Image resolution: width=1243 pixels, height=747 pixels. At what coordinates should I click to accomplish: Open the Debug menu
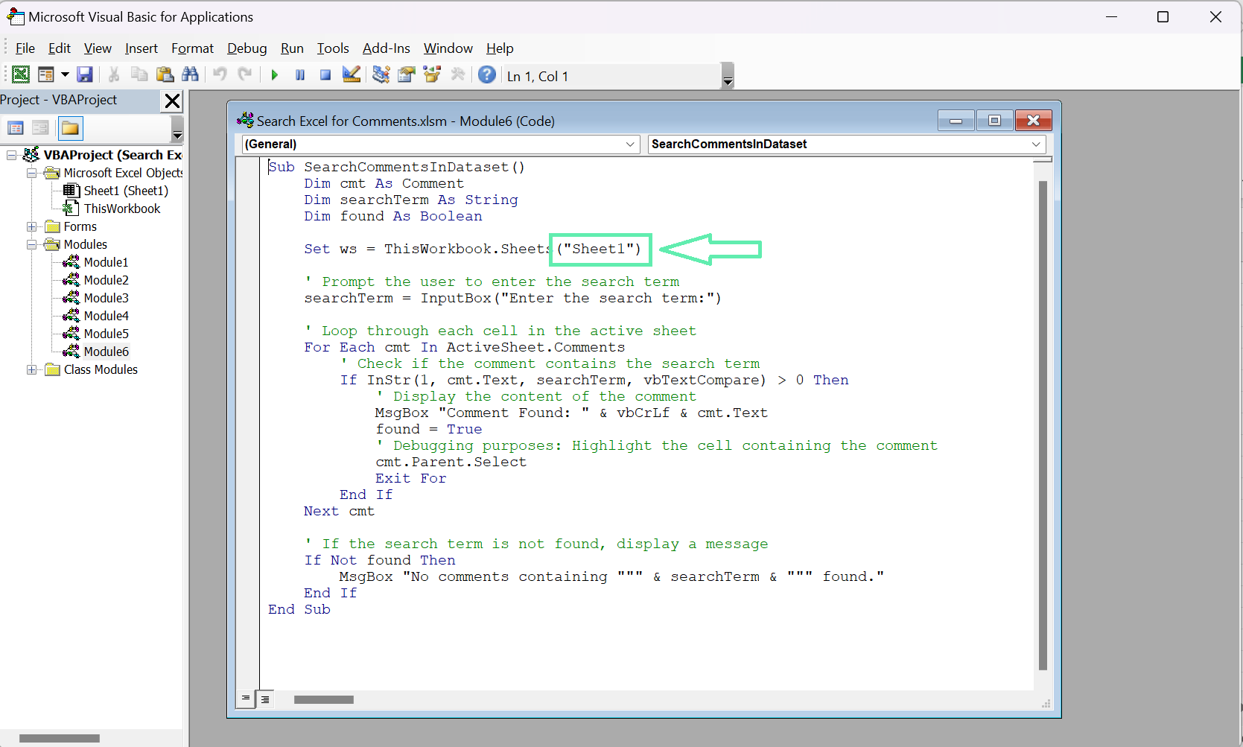pos(247,48)
